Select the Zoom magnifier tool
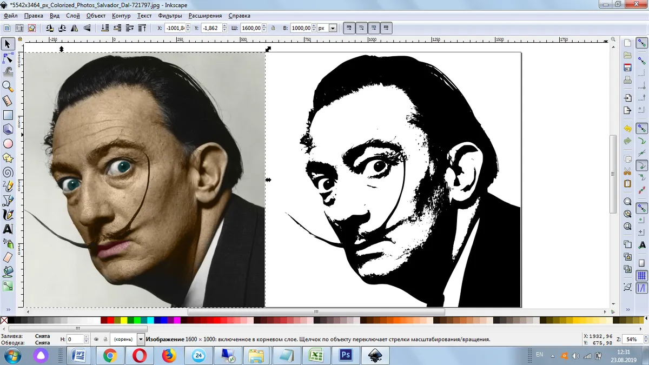The width and height of the screenshot is (649, 365). pyautogui.click(x=8, y=86)
